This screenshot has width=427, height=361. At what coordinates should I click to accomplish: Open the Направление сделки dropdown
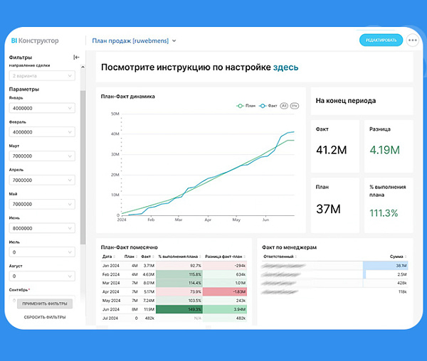pyautogui.click(x=42, y=75)
